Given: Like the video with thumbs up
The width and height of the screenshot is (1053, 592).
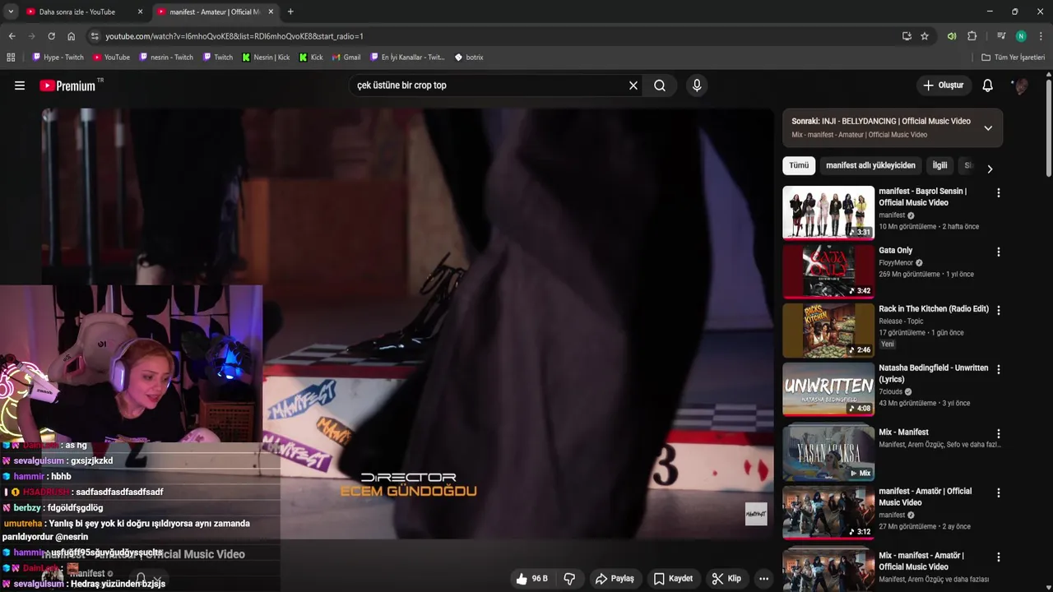Looking at the screenshot, I should 531,579.
